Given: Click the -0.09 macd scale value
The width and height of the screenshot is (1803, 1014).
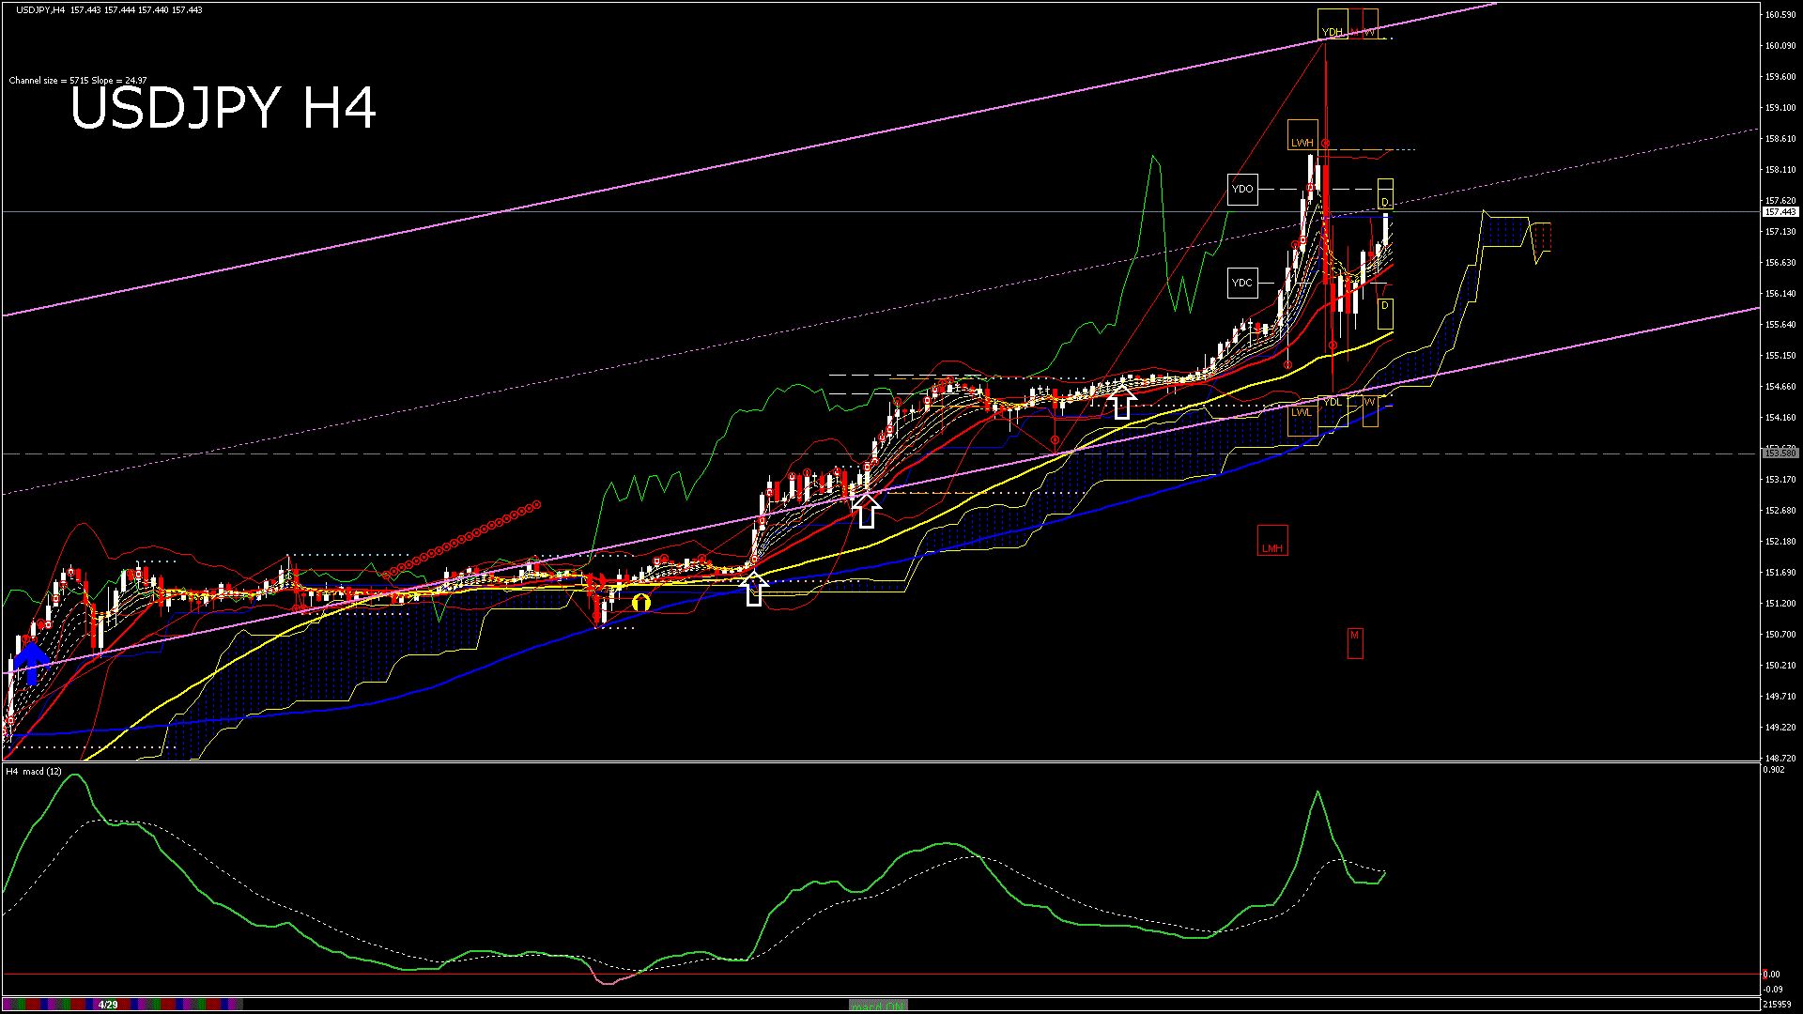Looking at the screenshot, I should [x=1775, y=990].
